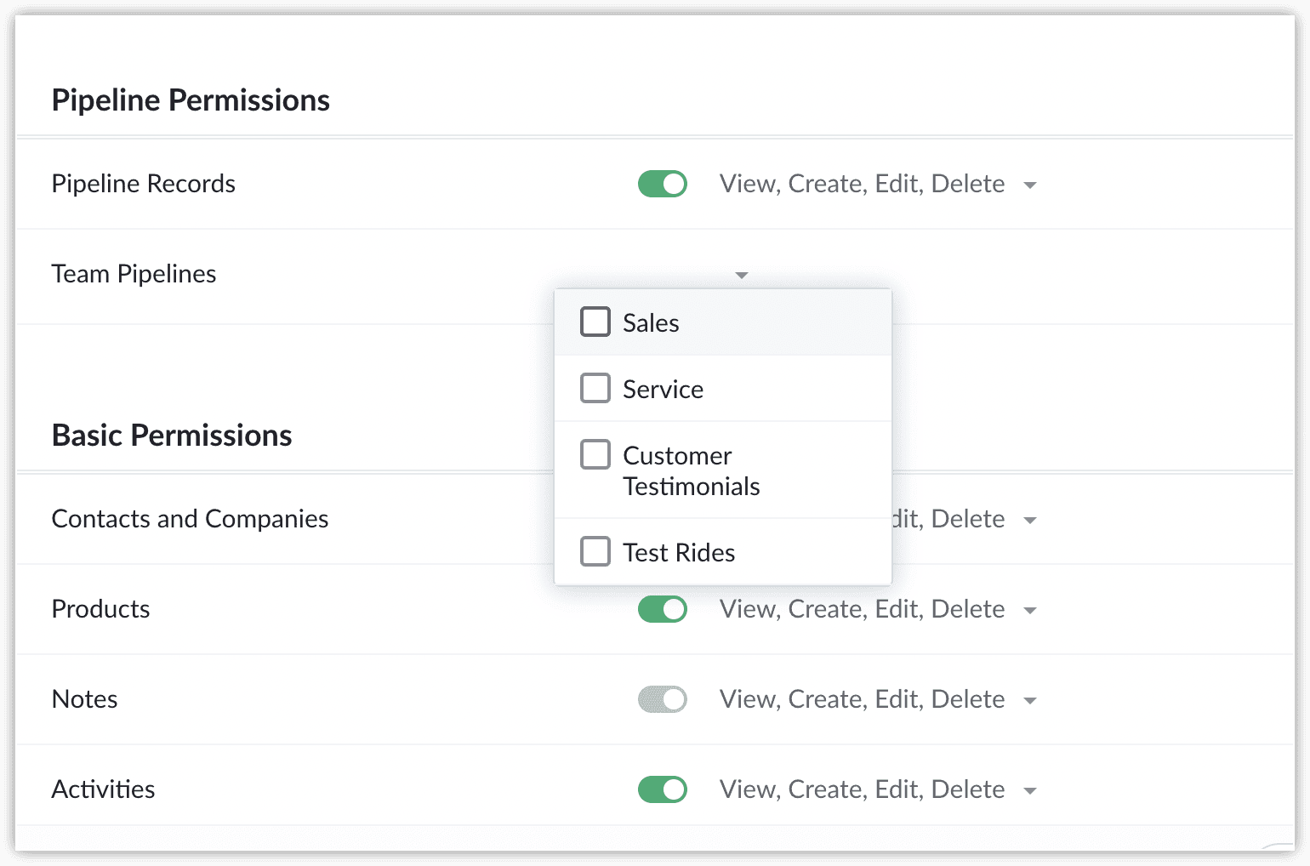
Task: Check the Sales pipeline checkbox
Action: (595, 322)
